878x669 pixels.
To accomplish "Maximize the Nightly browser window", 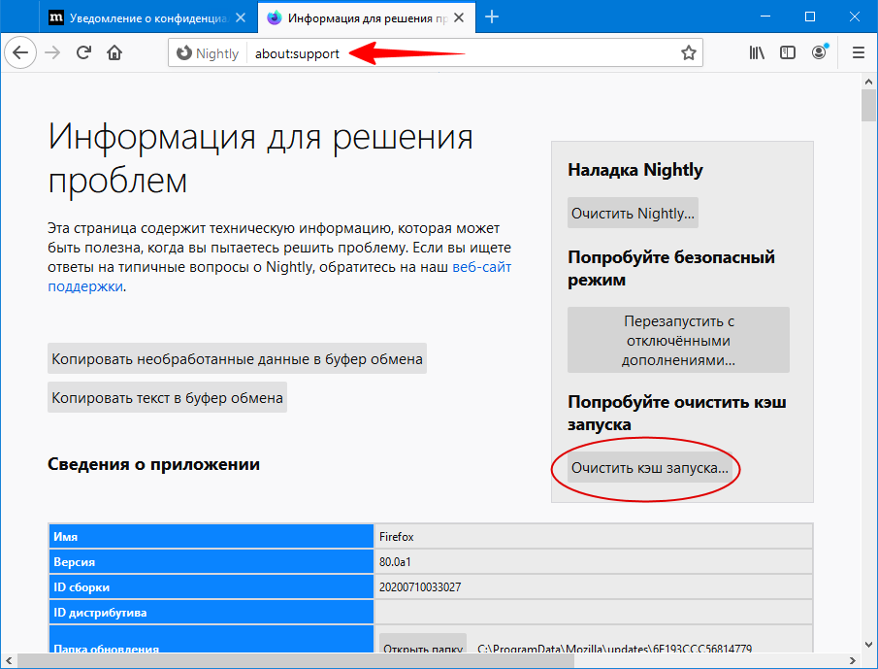I will click(x=810, y=17).
